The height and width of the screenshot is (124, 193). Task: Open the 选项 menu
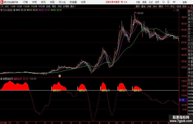click(157, 2)
